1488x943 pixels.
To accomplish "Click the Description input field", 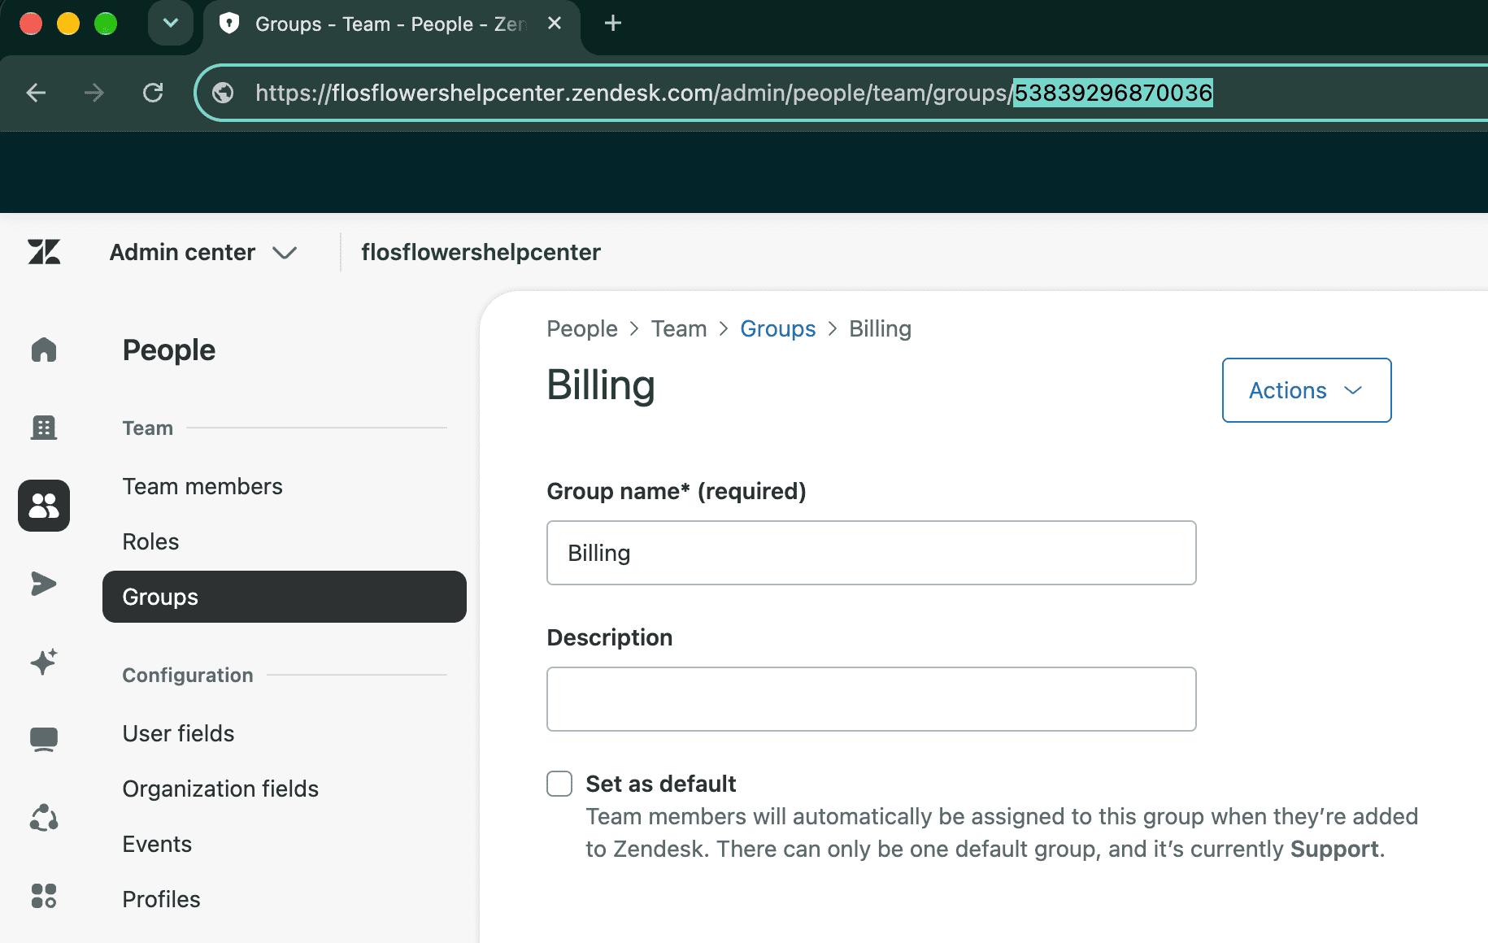I will tap(872, 699).
